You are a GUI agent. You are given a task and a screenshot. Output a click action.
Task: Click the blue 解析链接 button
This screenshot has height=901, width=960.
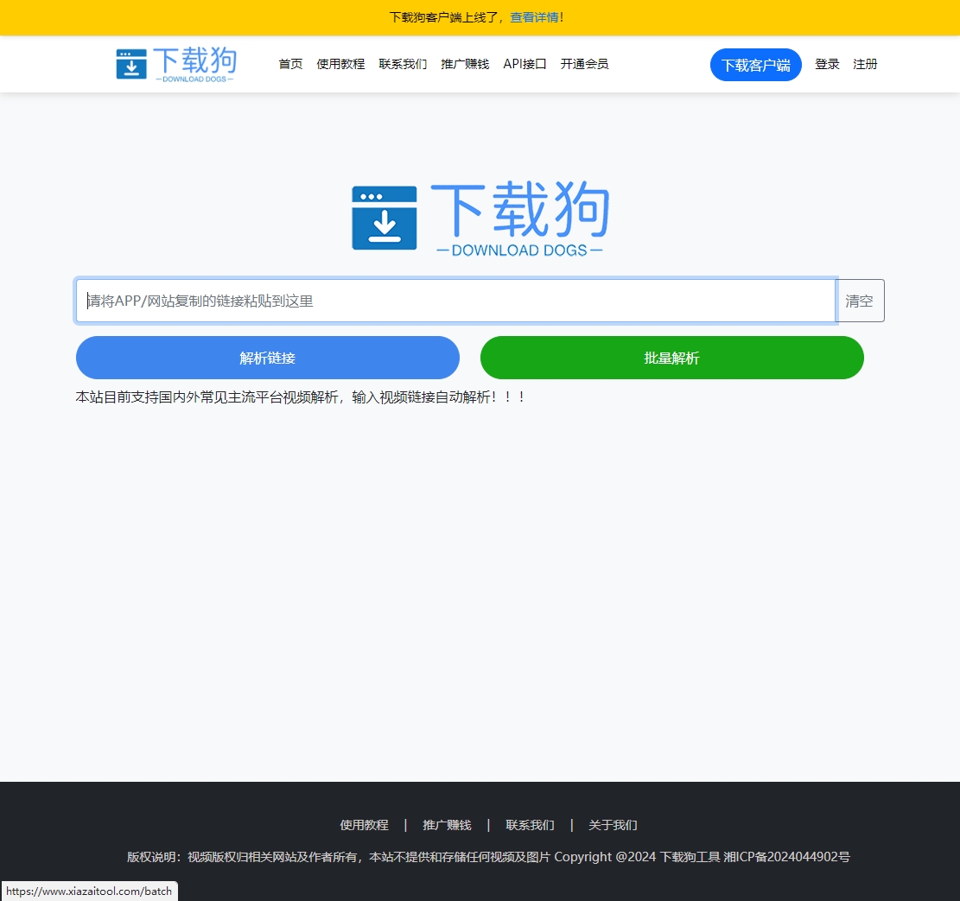268,358
